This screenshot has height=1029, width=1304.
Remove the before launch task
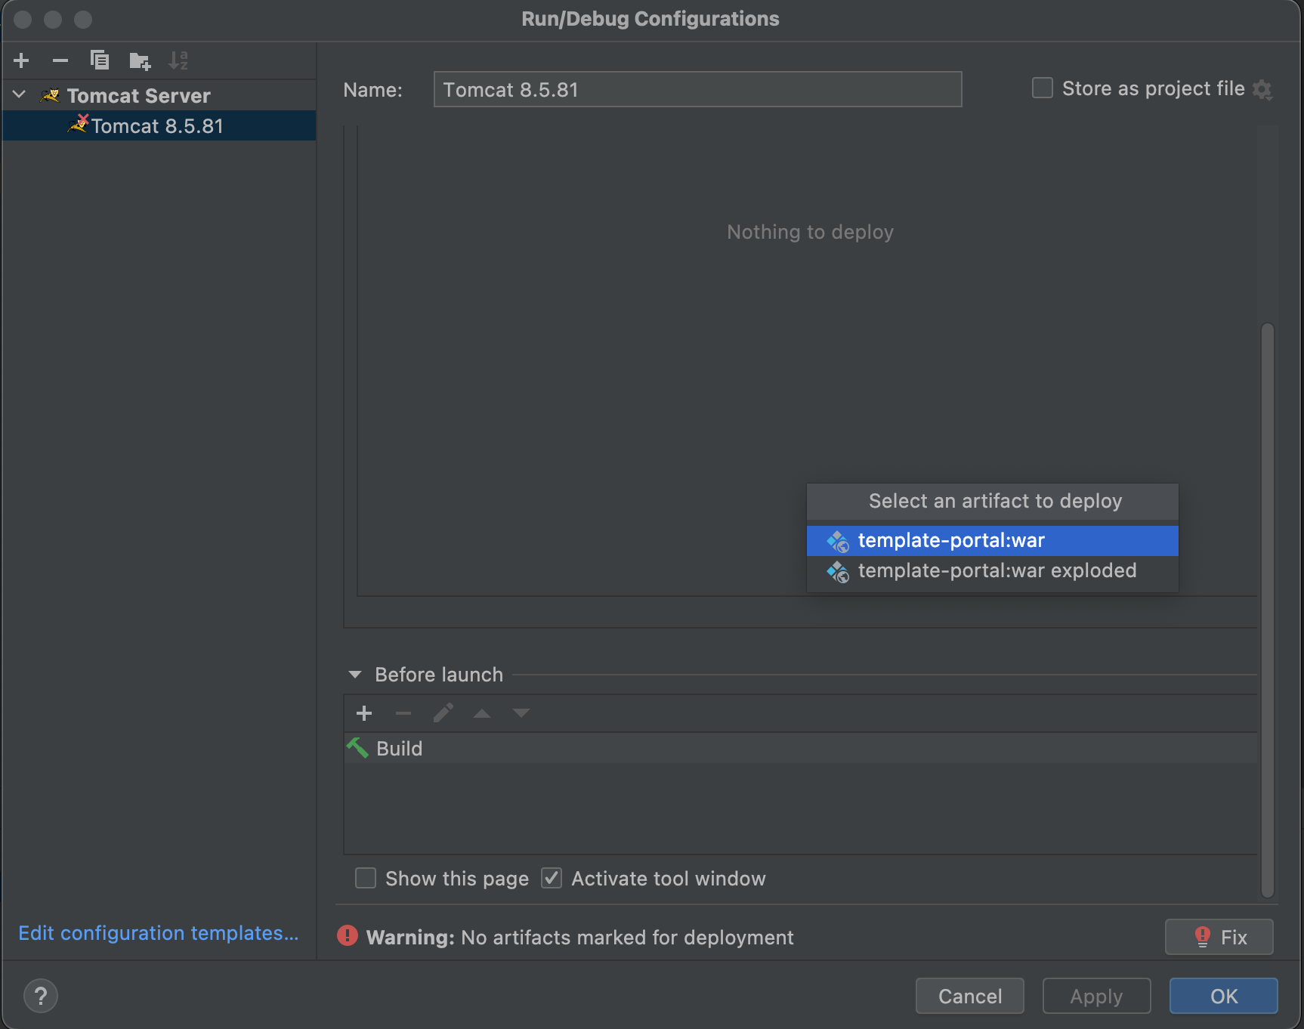click(403, 713)
